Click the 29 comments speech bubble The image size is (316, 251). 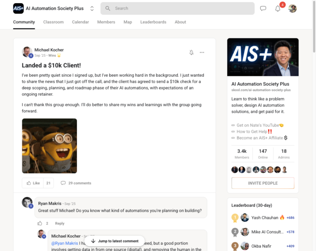tap(63, 183)
